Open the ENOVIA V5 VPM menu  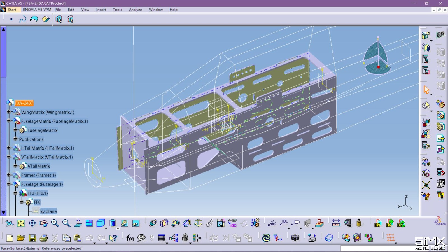point(37,10)
